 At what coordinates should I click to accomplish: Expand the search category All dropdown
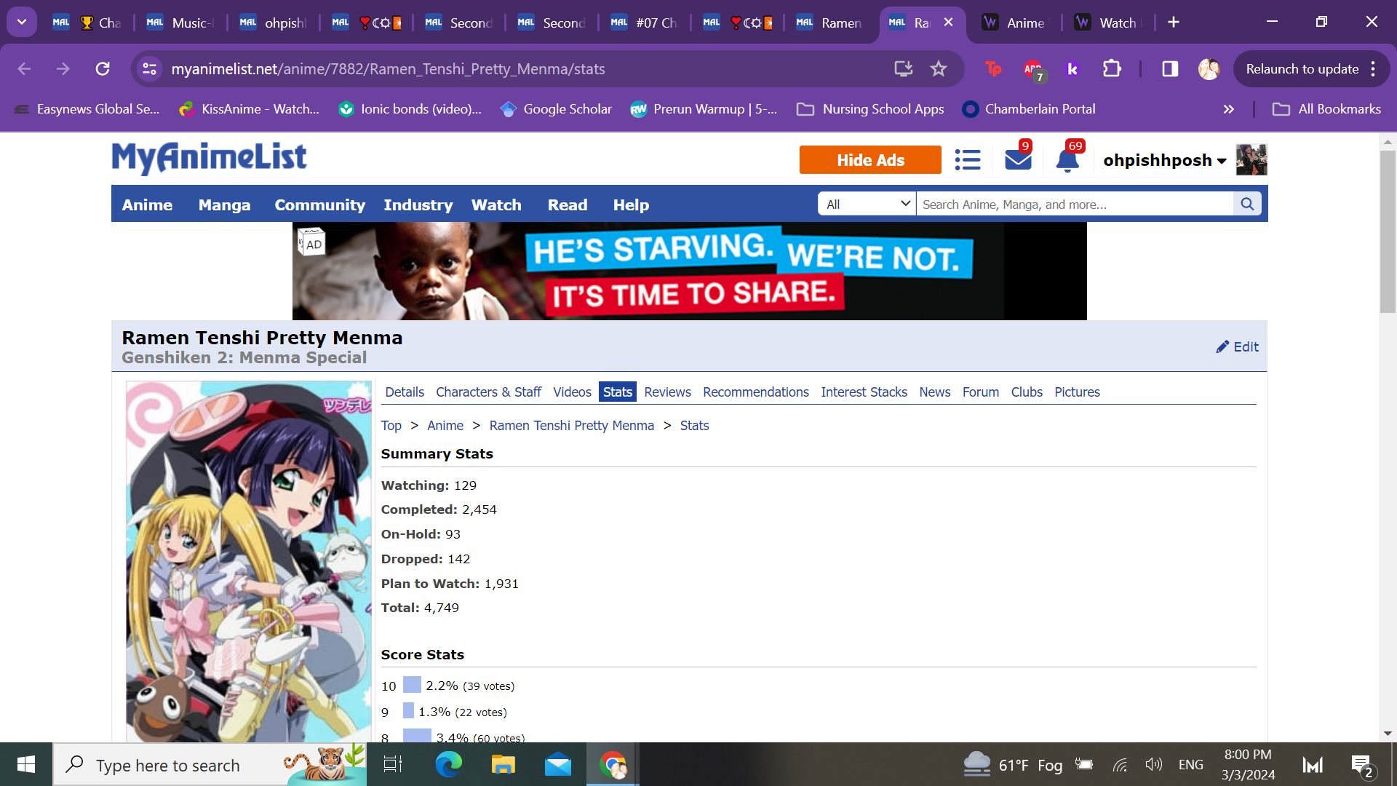pyautogui.click(x=867, y=205)
